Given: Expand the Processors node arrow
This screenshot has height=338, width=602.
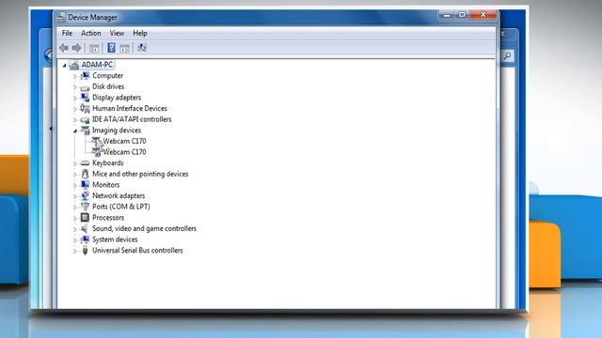Looking at the screenshot, I should (75, 219).
